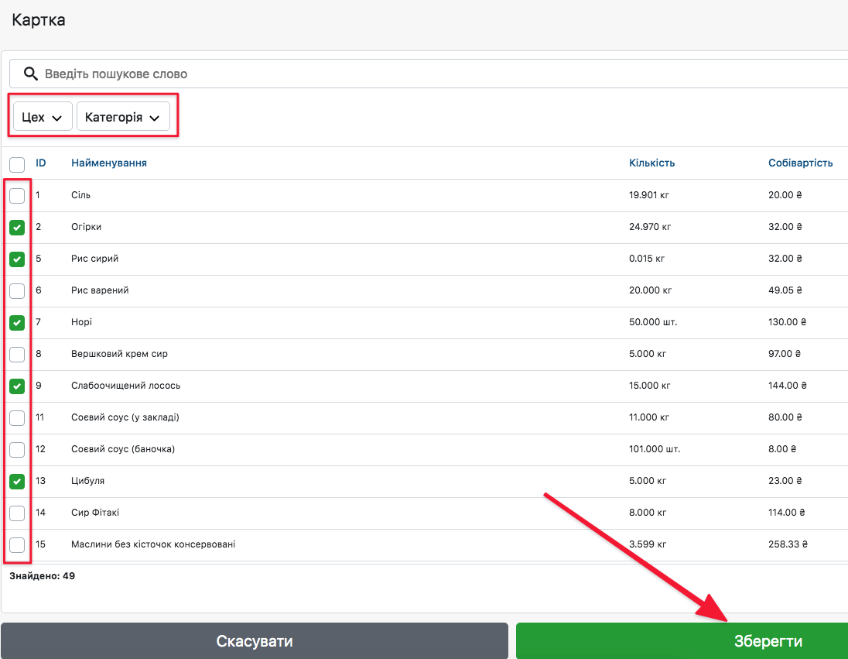
Task: Uncheck the Огірки row checkbox
Action: click(x=17, y=228)
